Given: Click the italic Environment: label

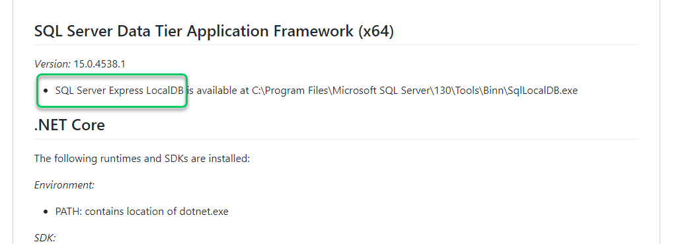Looking at the screenshot, I should (x=64, y=184).
